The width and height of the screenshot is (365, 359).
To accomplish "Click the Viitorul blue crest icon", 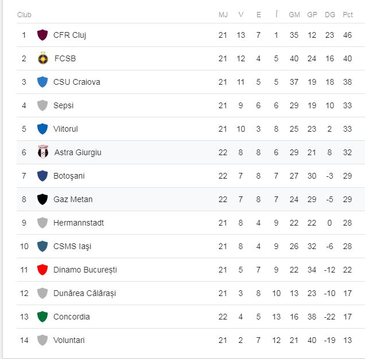I will click(x=42, y=129).
